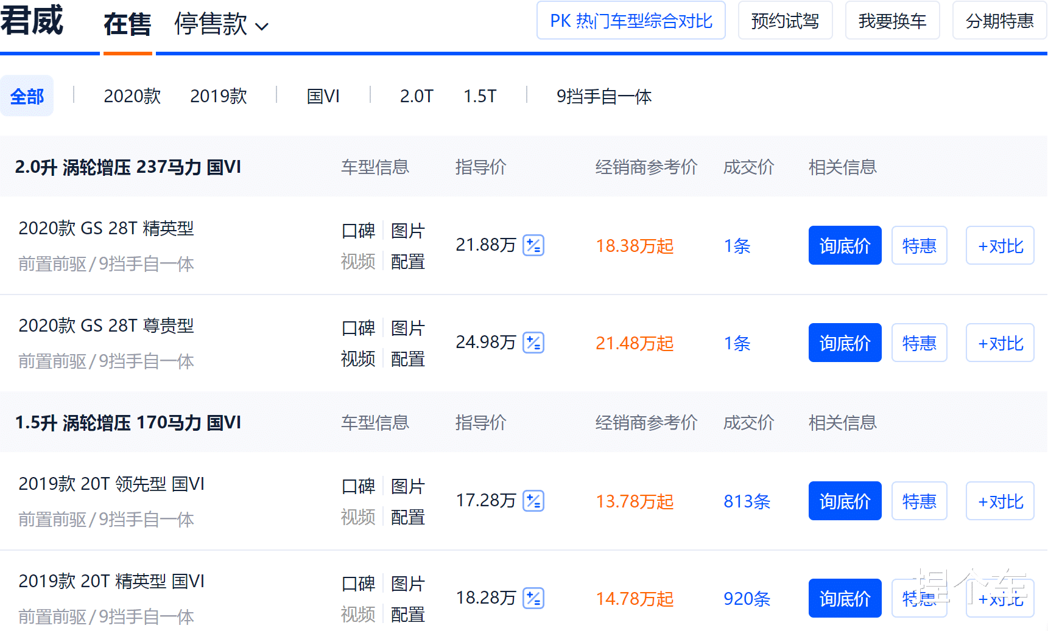Image resolution: width=1048 pixels, height=631 pixels.
Task: Open price calculator for 2019款 20T 领先型
Action: [x=533, y=501]
